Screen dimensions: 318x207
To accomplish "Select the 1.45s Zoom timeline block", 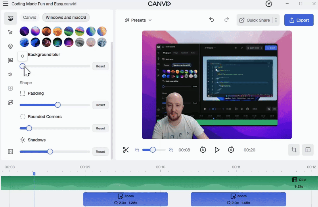I will 238,199.
